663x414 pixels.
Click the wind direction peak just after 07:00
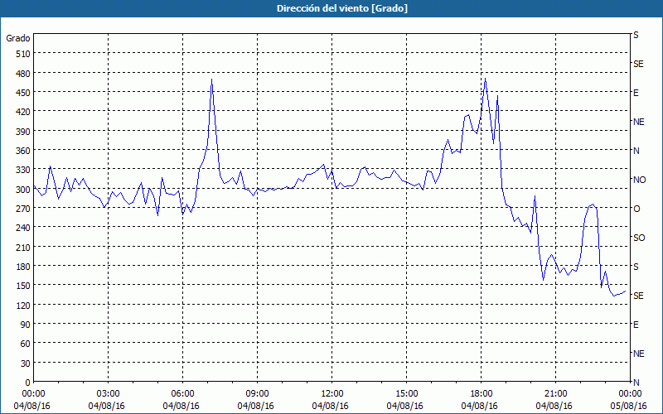click(x=212, y=79)
